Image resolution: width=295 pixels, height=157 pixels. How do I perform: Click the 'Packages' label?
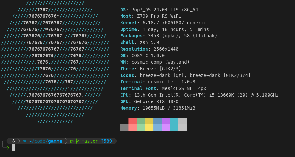coord(131,36)
